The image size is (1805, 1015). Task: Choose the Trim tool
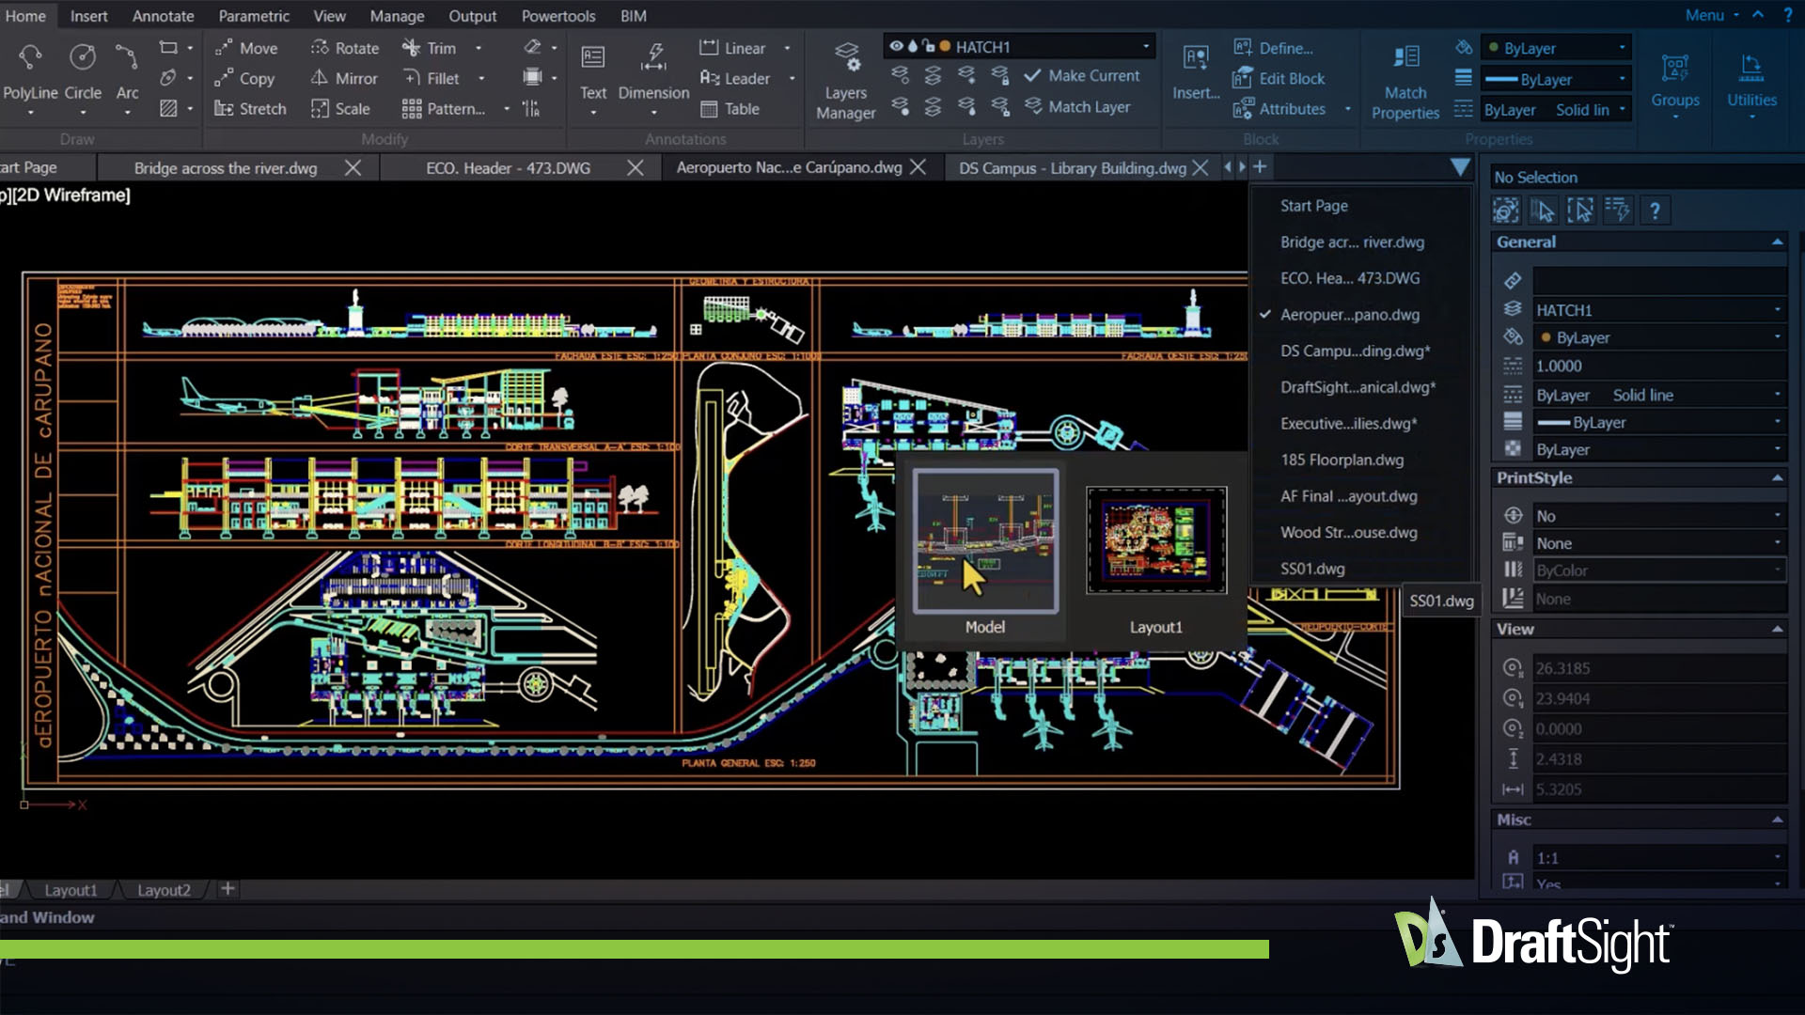point(429,48)
